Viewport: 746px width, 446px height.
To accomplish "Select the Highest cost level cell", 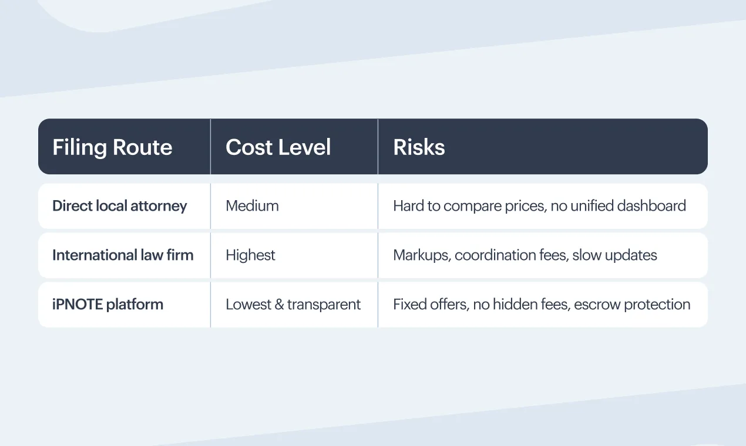I will [250, 255].
